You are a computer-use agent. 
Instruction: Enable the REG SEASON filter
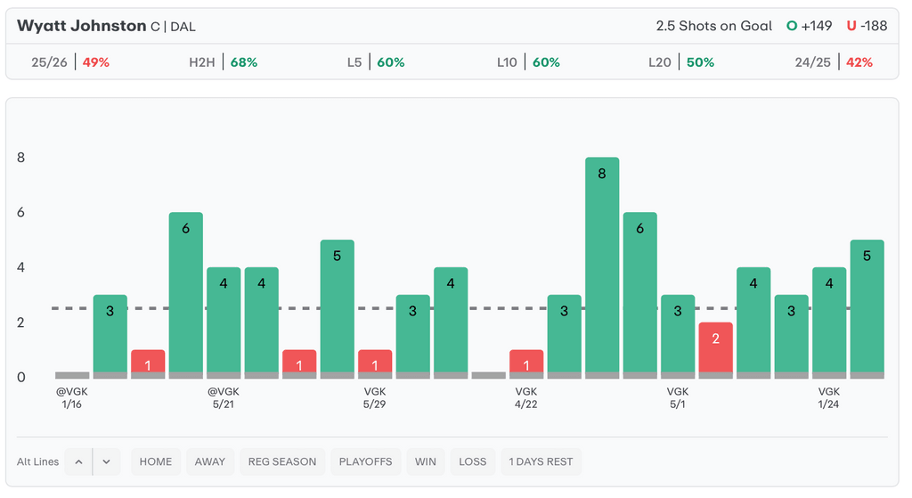coord(282,461)
